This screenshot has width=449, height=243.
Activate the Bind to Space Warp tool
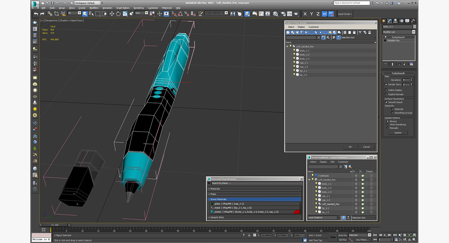click(x=63, y=14)
